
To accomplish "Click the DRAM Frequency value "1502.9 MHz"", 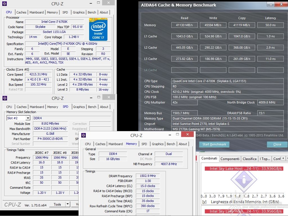I will pos(148,176).
